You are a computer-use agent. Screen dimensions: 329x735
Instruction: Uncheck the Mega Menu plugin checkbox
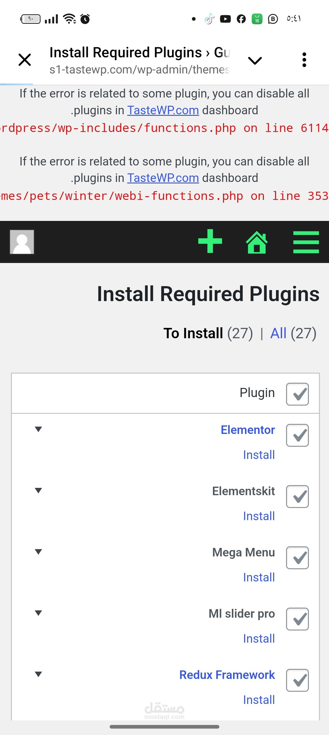click(297, 558)
